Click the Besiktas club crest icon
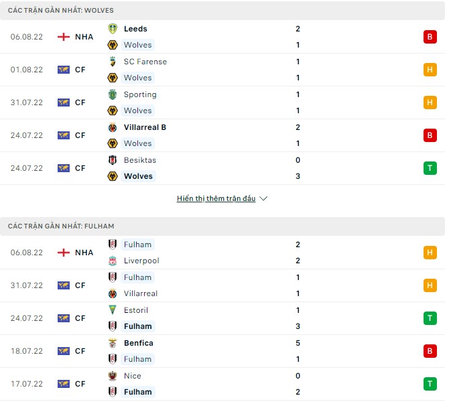 pyautogui.click(x=113, y=160)
